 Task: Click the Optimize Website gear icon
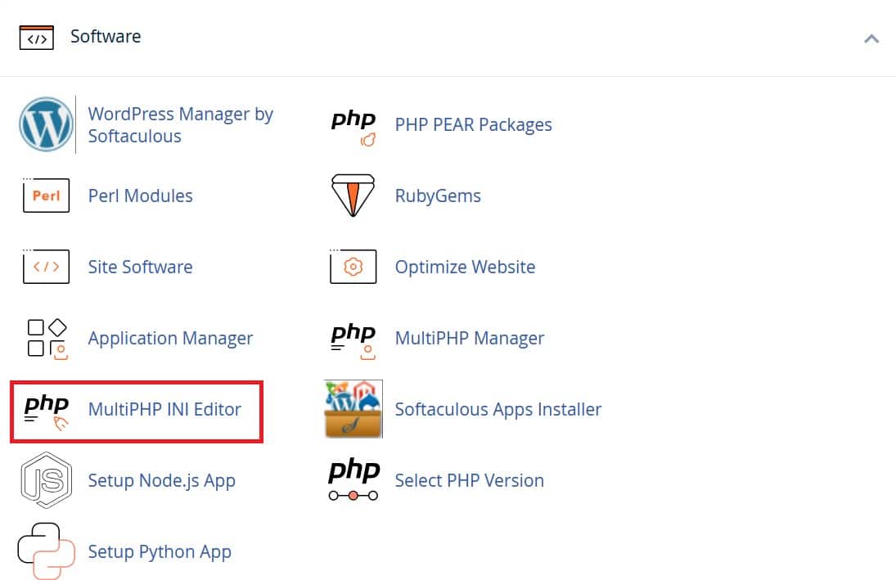tap(353, 267)
